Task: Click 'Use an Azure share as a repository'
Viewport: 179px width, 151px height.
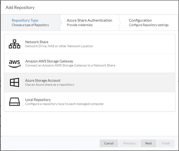Action: point(50,85)
